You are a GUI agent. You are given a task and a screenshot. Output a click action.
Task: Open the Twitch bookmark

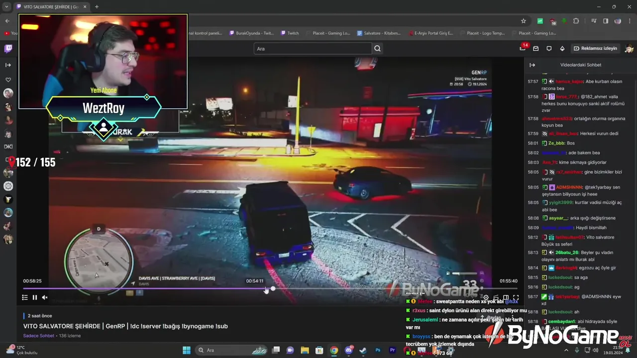point(290,33)
